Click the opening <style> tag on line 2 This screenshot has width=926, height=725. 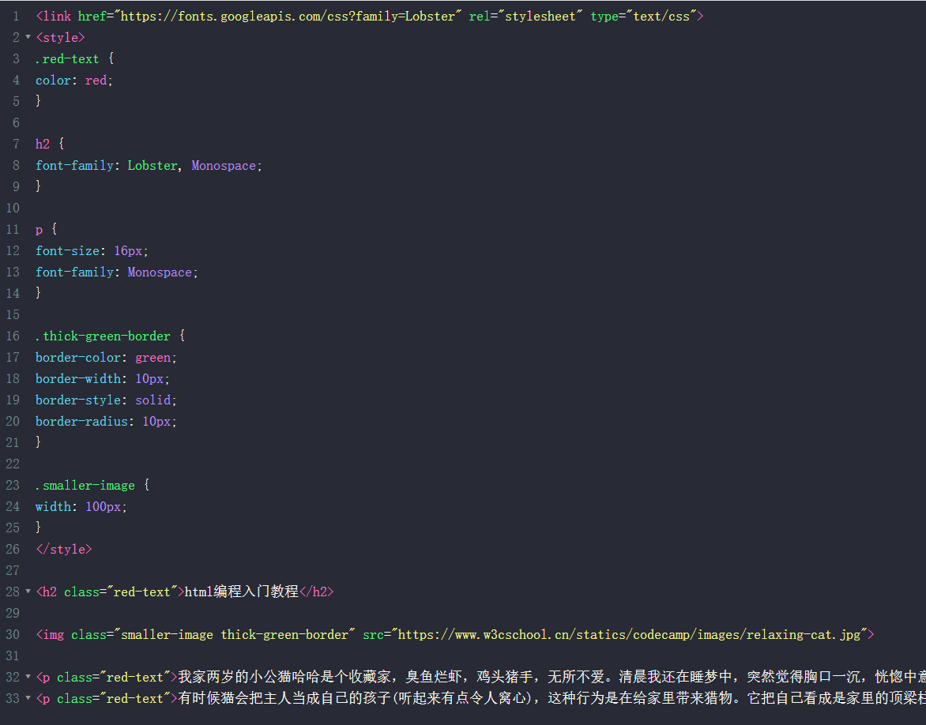tap(60, 38)
